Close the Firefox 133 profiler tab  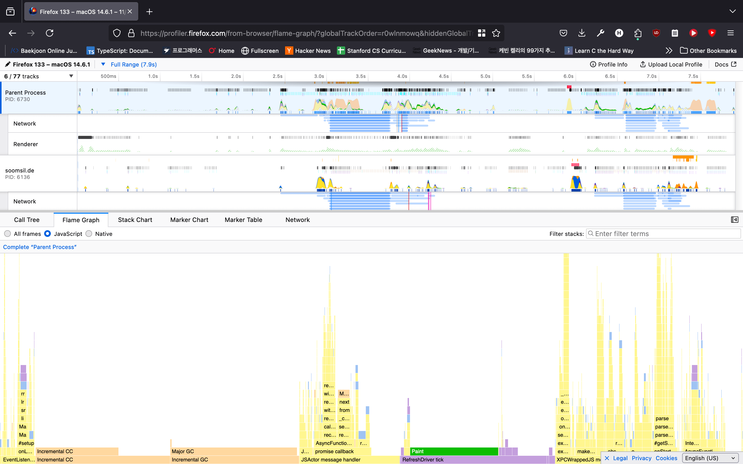click(130, 11)
